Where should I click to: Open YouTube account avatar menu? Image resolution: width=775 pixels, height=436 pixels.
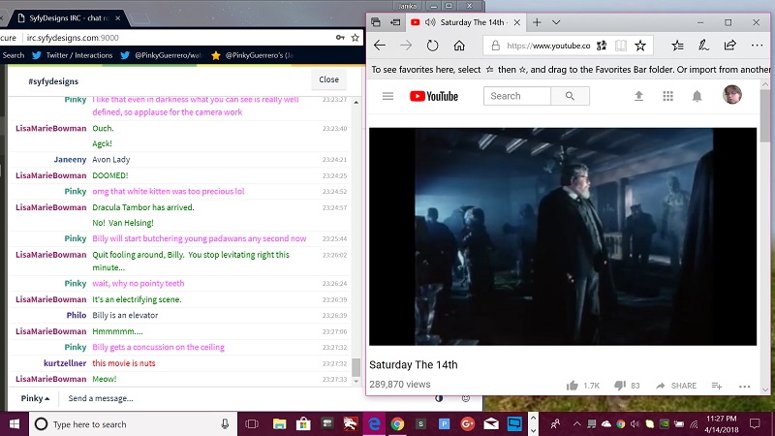point(732,94)
